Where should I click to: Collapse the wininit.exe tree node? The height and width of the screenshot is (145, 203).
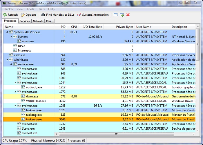pos(7,59)
